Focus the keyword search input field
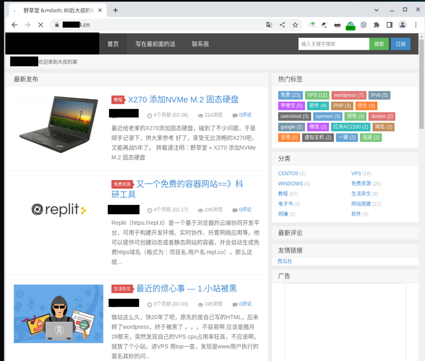425x361 pixels. pos(333,44)
